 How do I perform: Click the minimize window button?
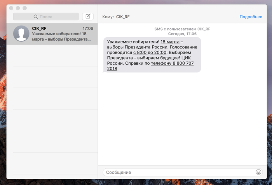[x=18, y=8]
